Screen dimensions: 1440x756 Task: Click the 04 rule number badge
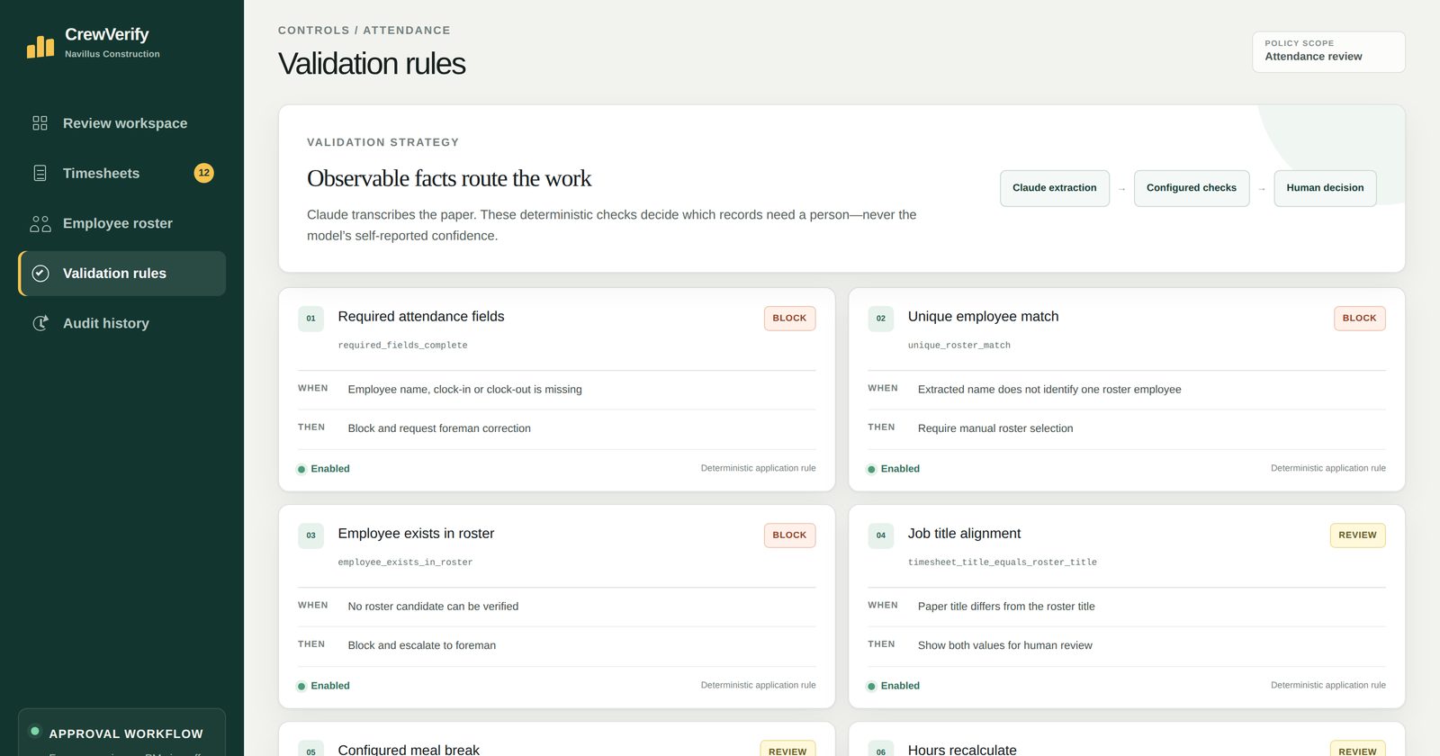[880, 535]
